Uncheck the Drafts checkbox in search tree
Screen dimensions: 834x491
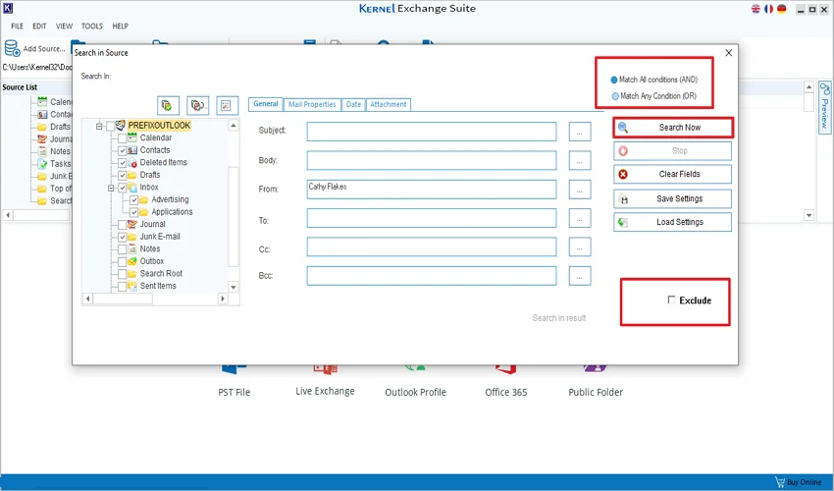(122, 175)
